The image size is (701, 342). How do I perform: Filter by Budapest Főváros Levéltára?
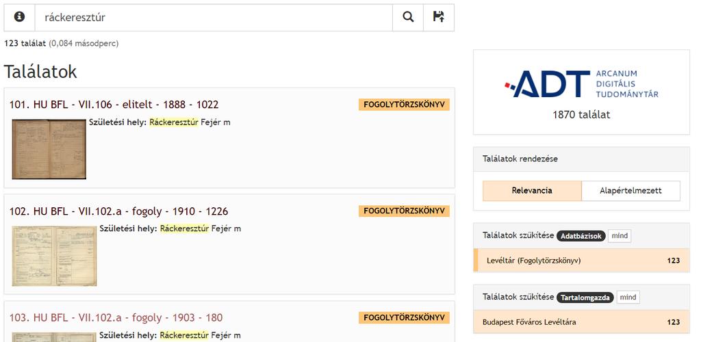[529, 321]
